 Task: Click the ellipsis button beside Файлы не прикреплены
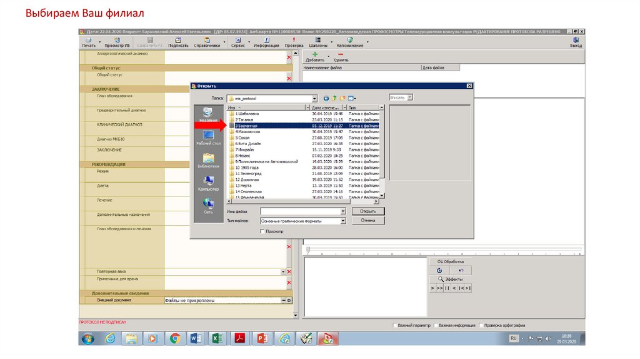click(x=283, y=300)
